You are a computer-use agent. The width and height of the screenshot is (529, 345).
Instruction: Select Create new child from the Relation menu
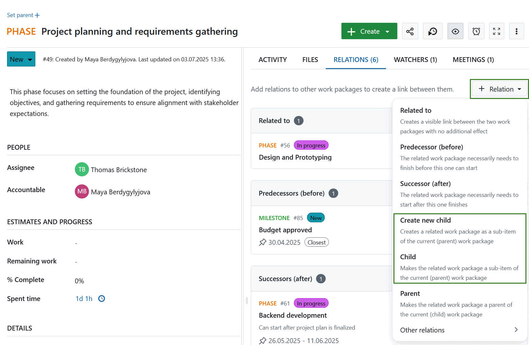coord(425,220)
